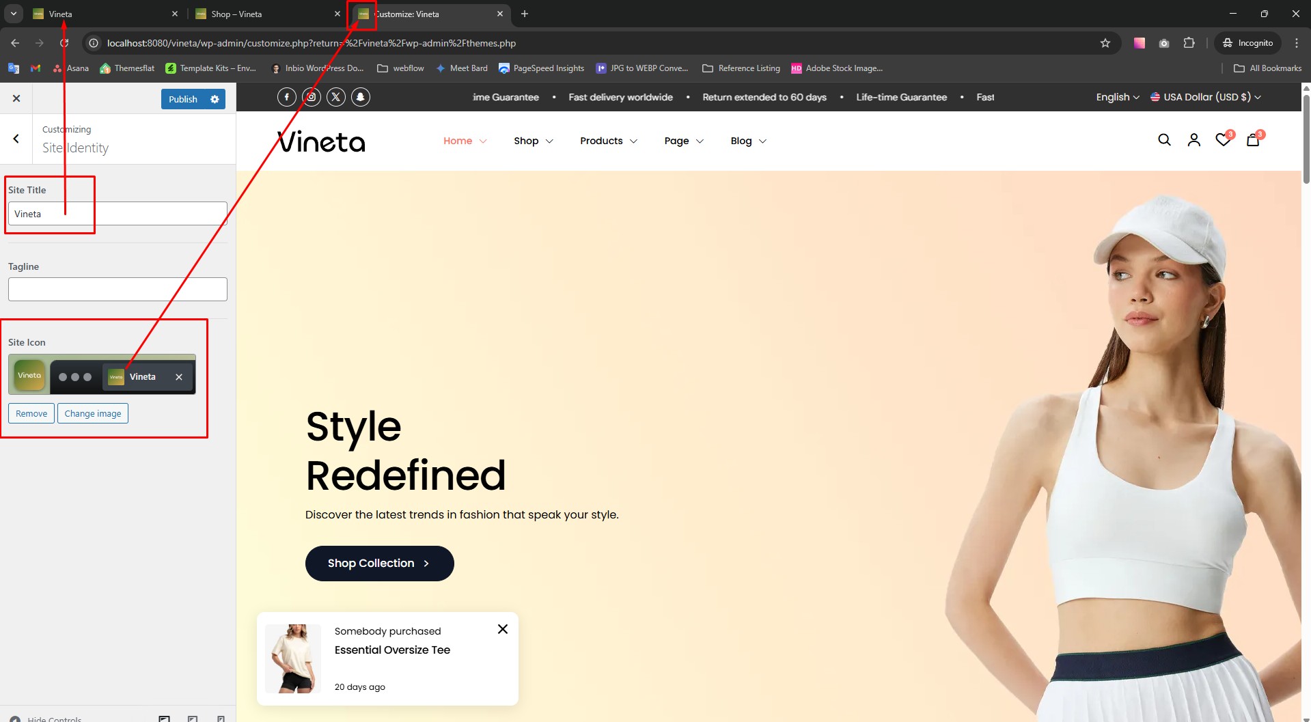Image resolution: width=1311 pixels, height=722 pixels.
Task: Expand the USA Dollar currency dropdown
Action: point(1206,97)
